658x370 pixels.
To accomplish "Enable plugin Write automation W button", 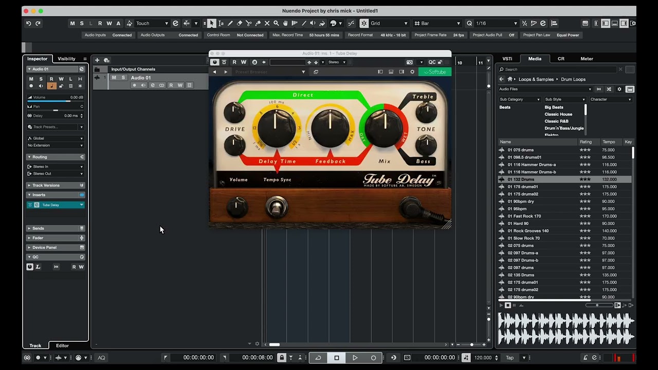I will click(244, 62).
